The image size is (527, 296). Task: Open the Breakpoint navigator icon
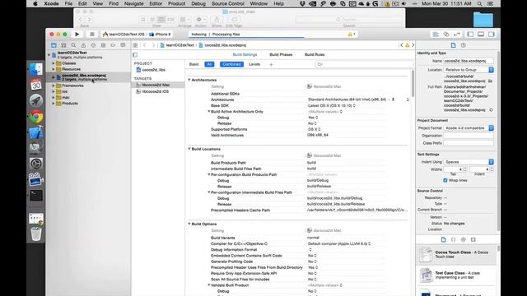click(x=113, y=45)
